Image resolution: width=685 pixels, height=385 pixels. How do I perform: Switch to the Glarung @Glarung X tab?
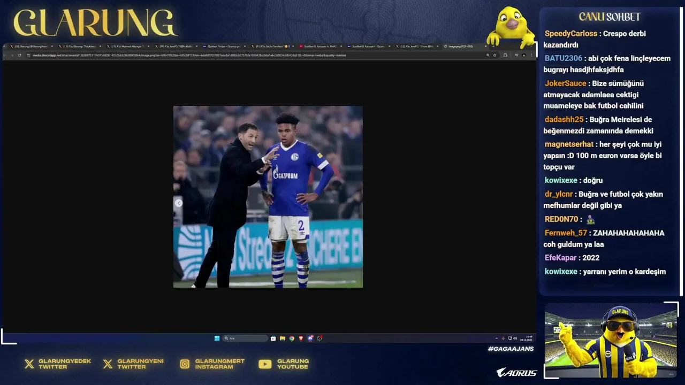tap(31, 47)
